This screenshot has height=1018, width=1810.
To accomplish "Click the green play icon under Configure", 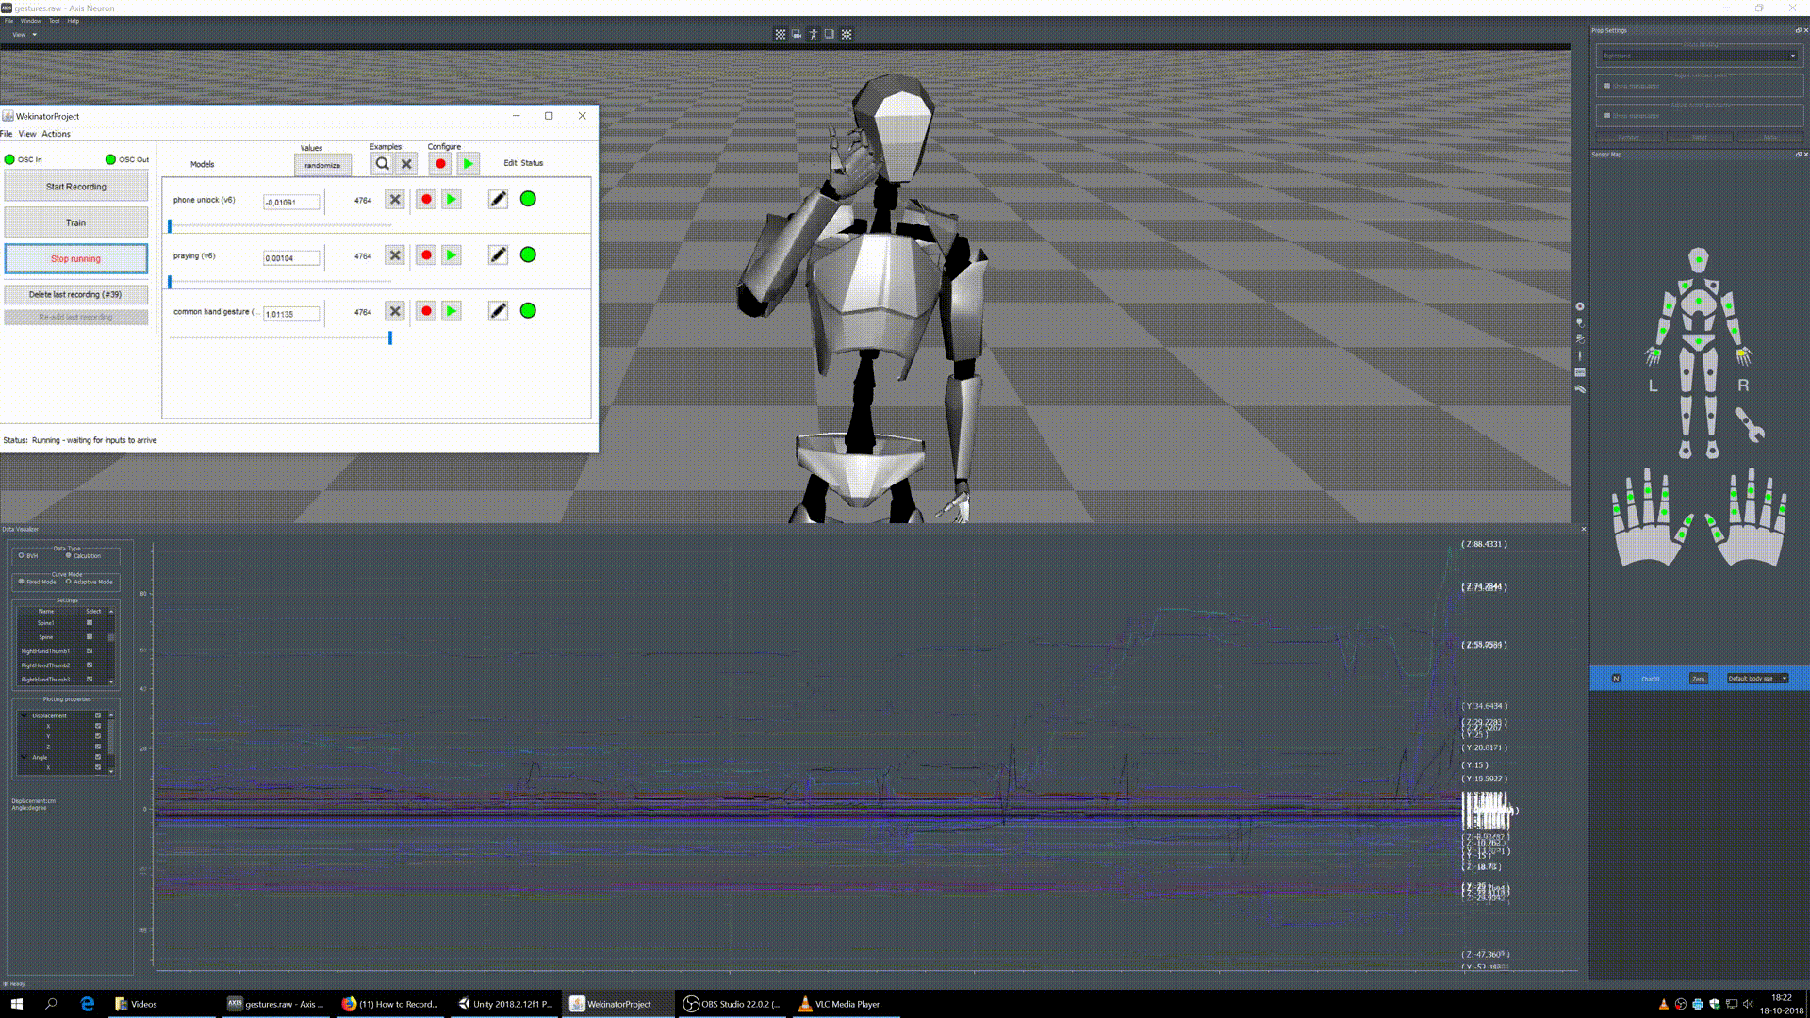I will pyautogui.click(x=468, y=164).
